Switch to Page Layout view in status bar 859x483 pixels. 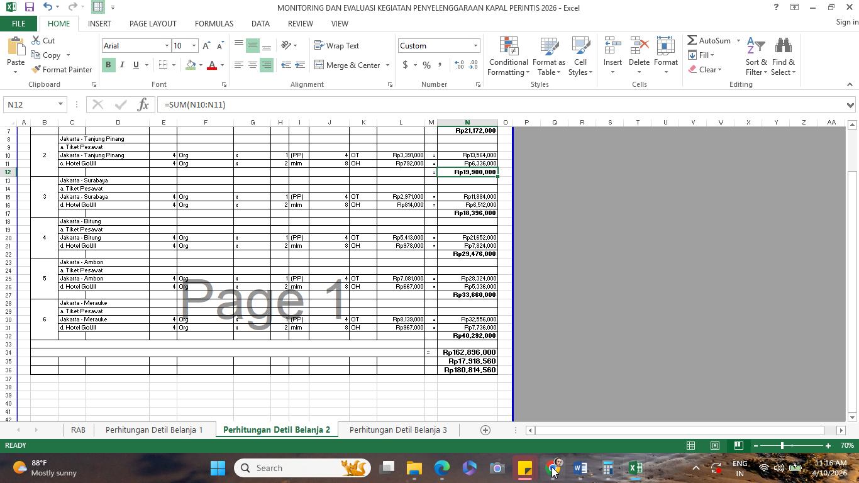[x=714, y=445]
